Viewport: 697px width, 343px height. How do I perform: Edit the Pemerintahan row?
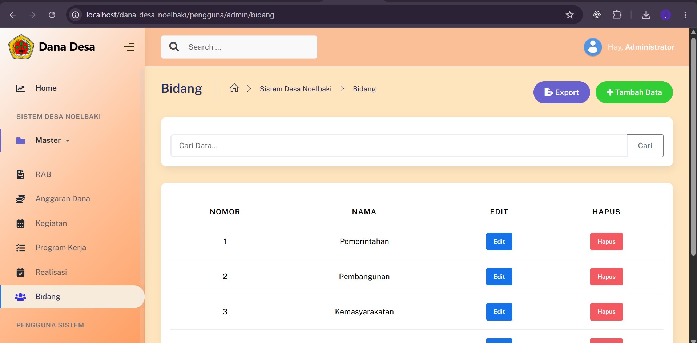point(499,241)
